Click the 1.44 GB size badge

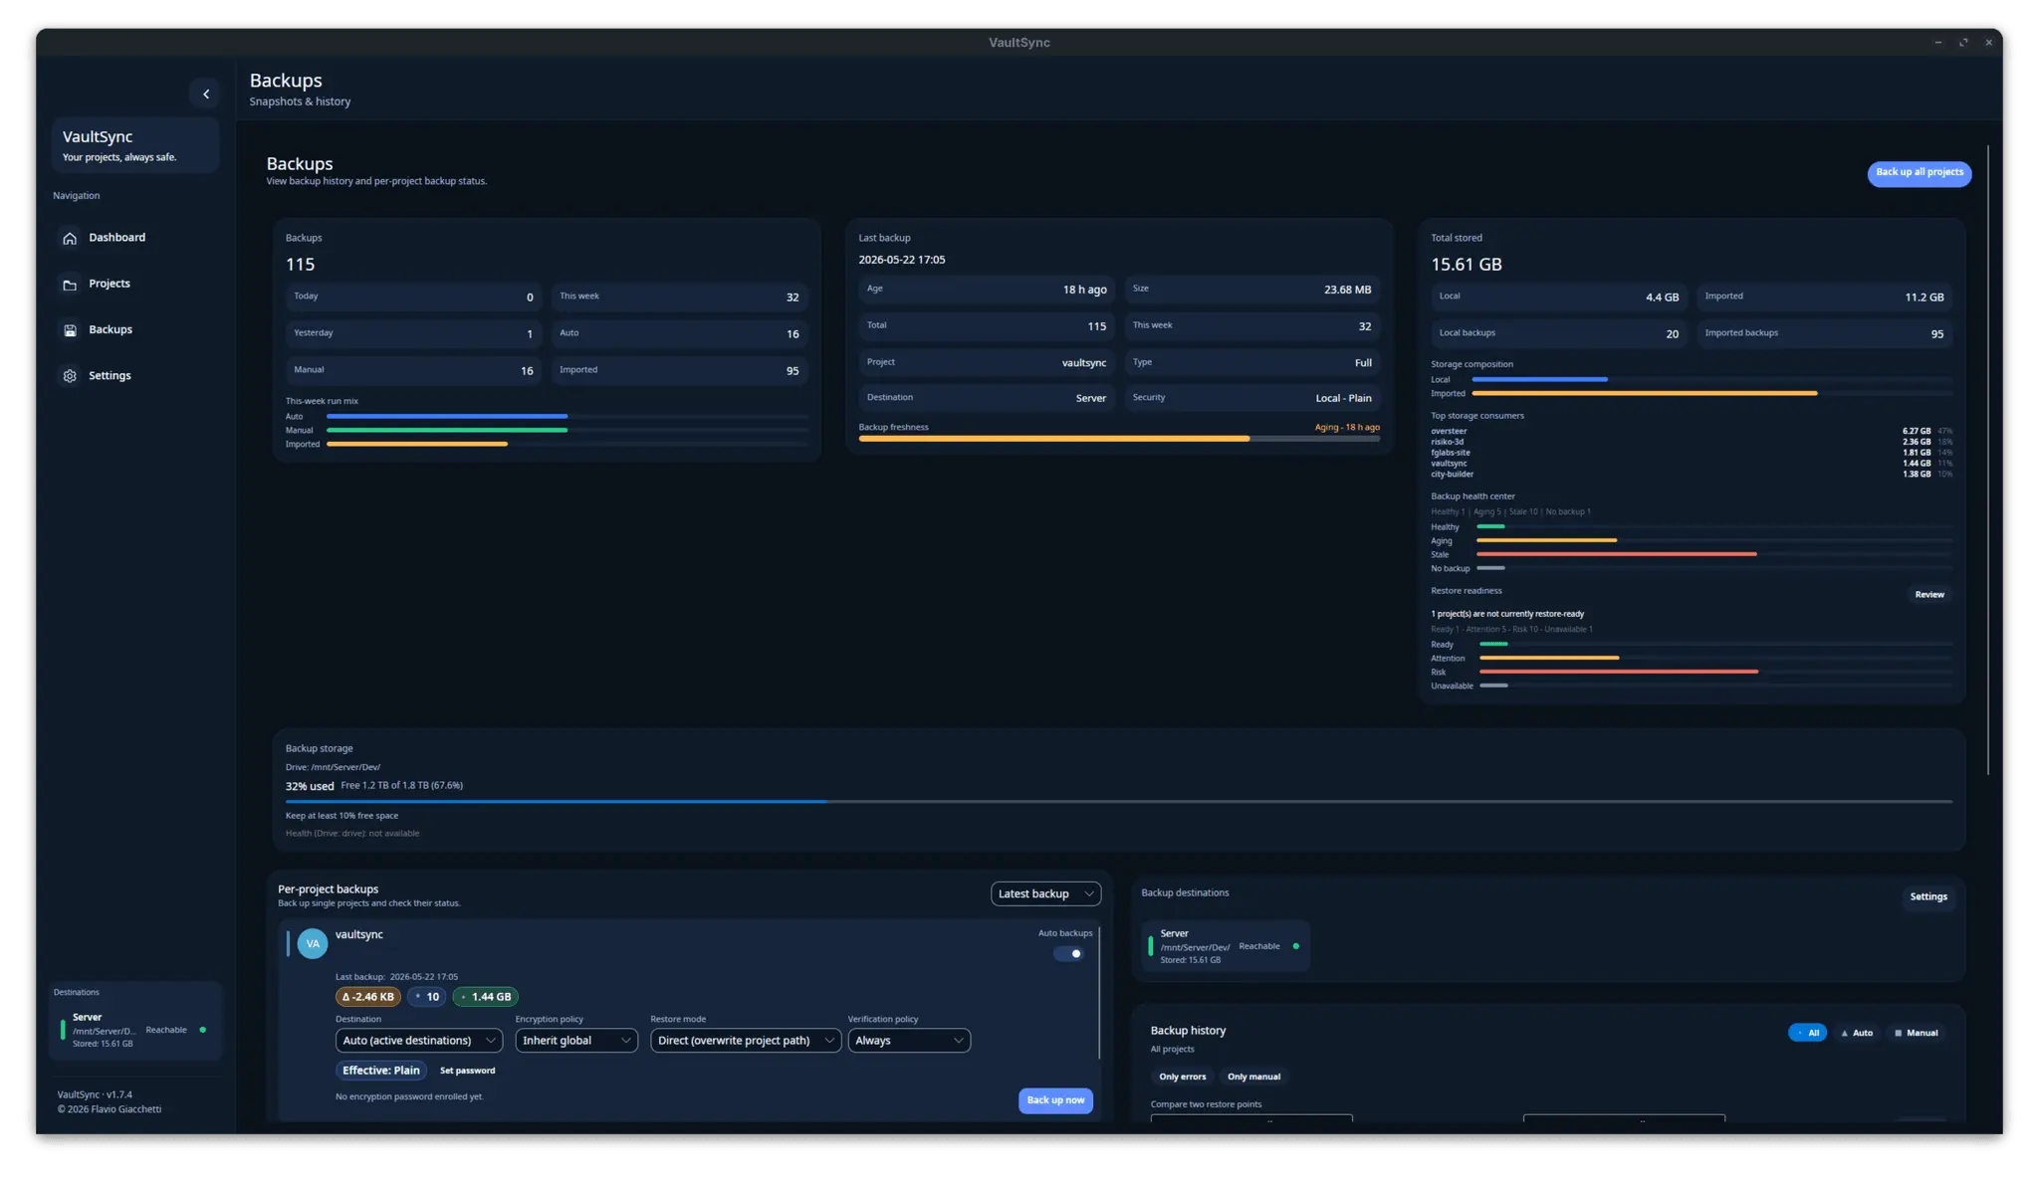[x=486, y=997]
